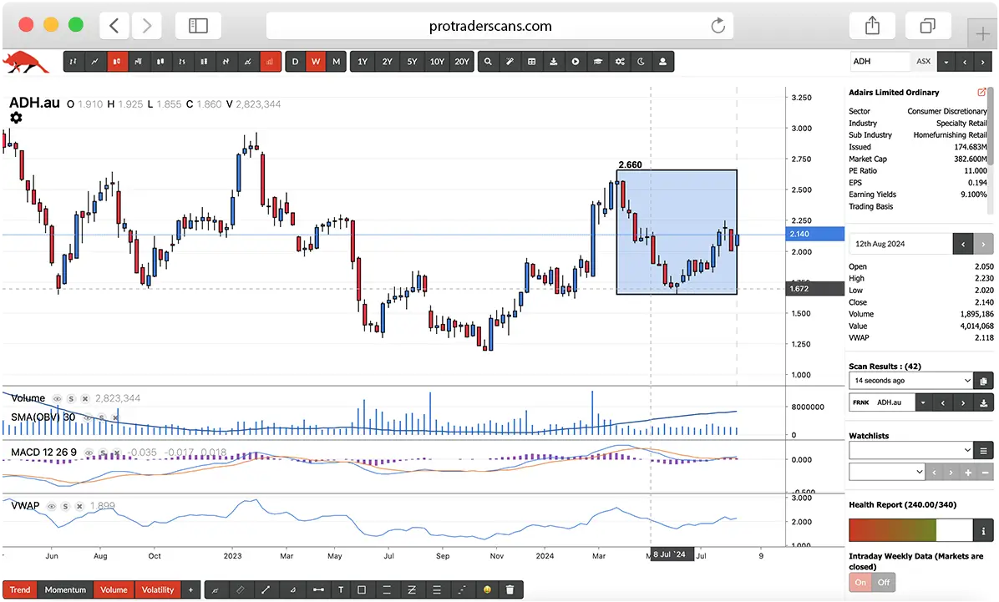Open the chart search magnifier tool
999x602 pixels.
click(x=488, y=62)
